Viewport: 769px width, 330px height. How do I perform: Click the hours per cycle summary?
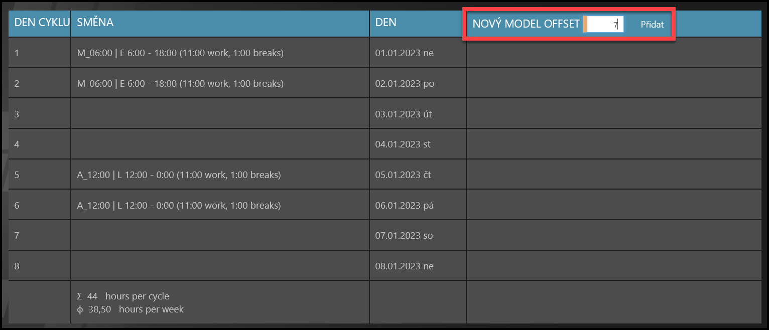pos(123,296)
